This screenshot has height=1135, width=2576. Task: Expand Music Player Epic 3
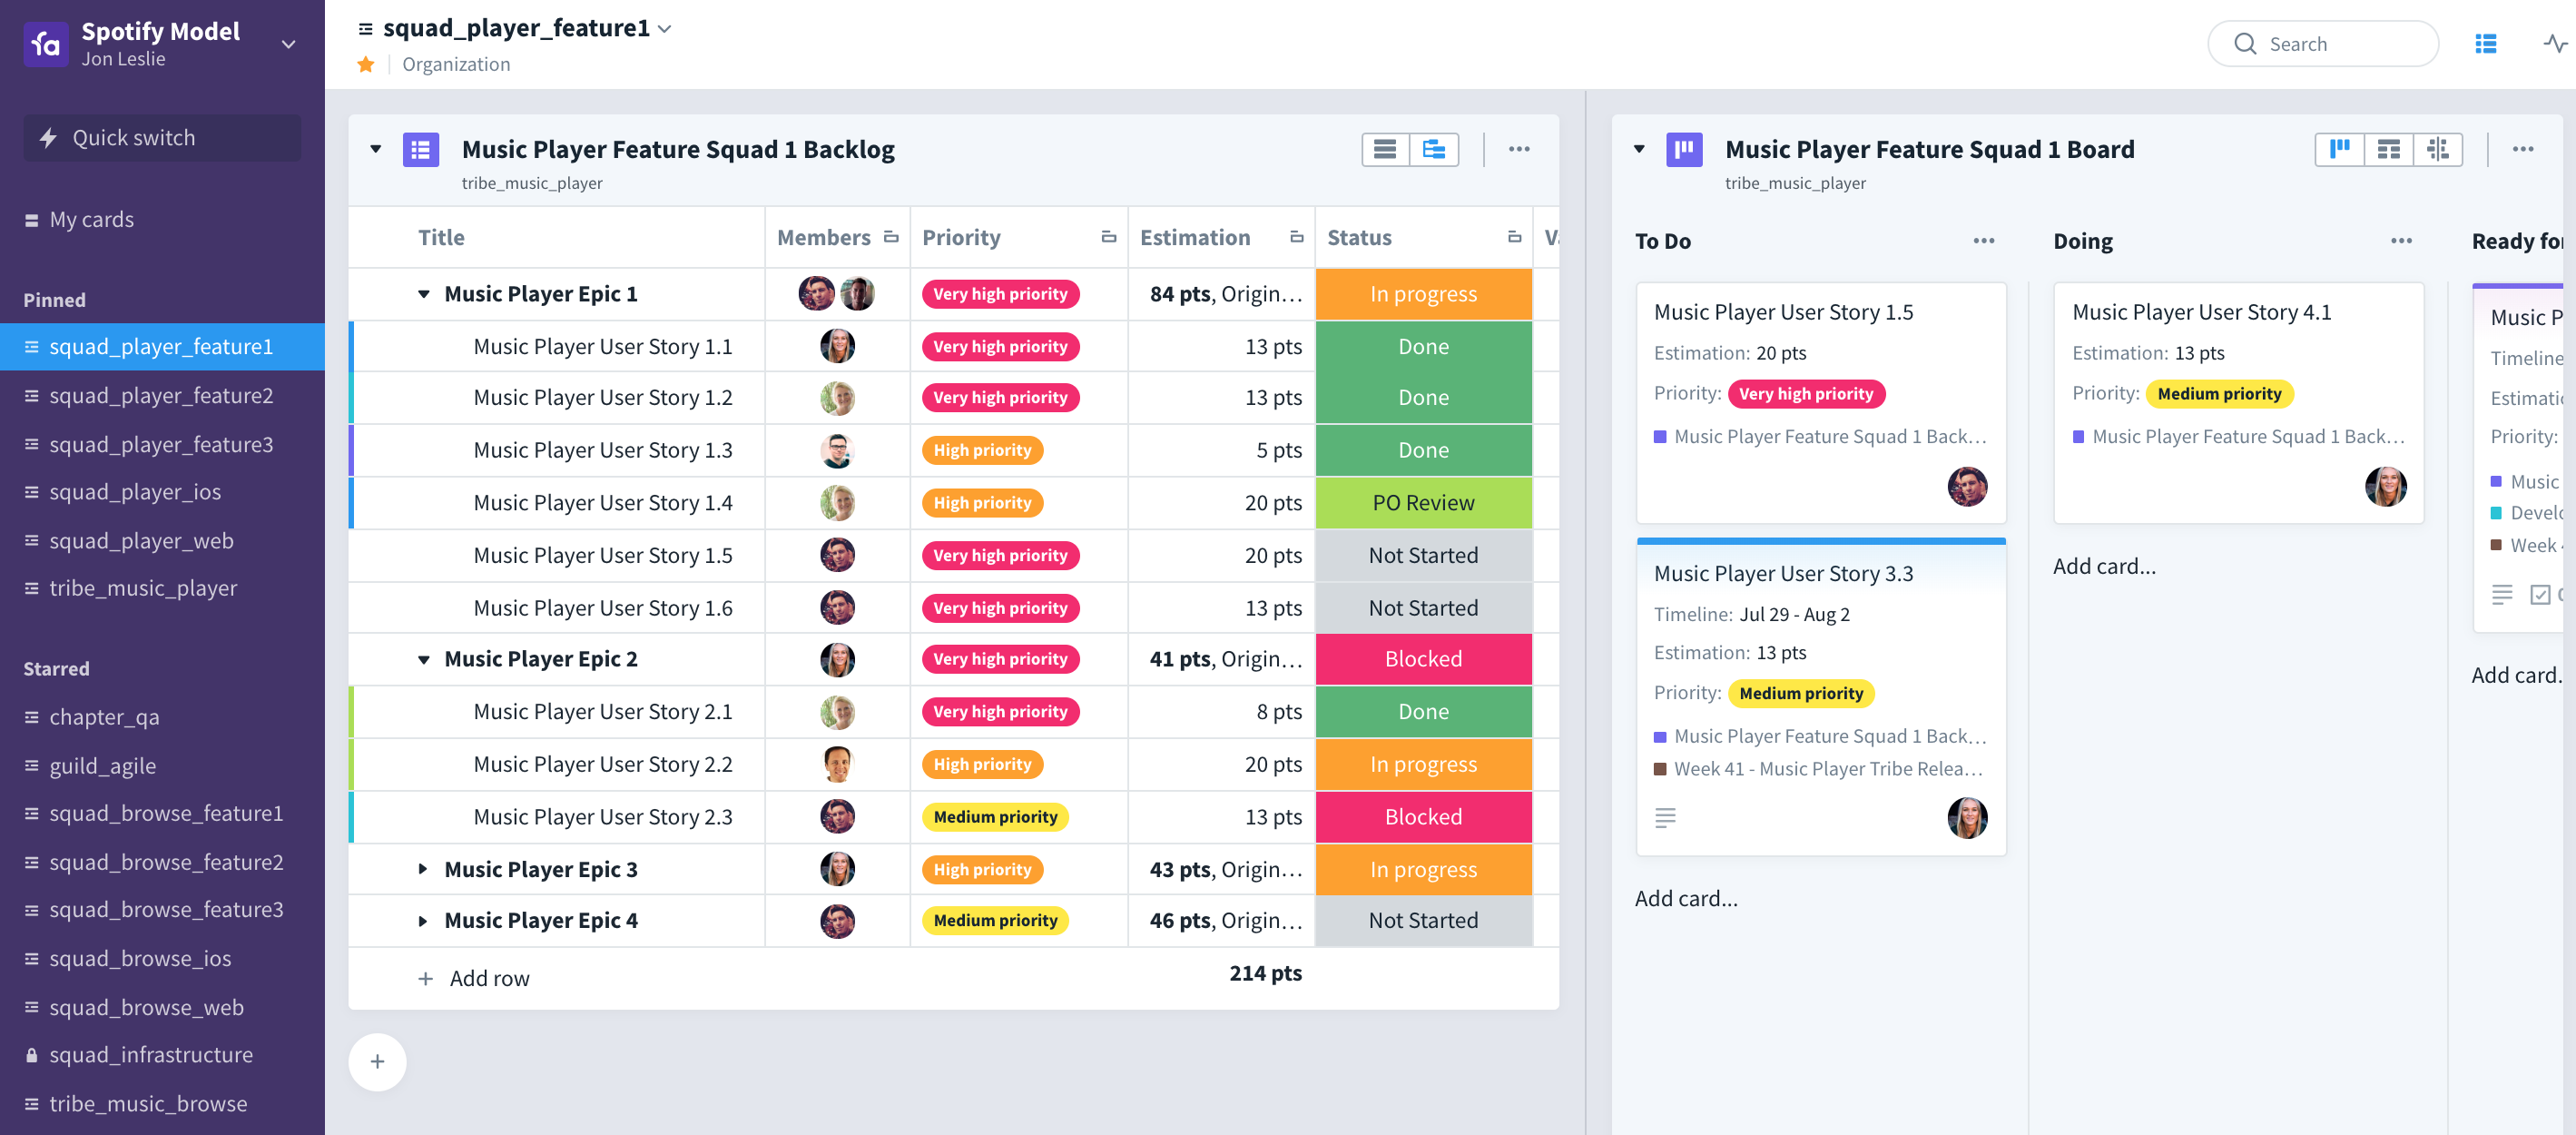pyautogui.click(x=423, y=869)
